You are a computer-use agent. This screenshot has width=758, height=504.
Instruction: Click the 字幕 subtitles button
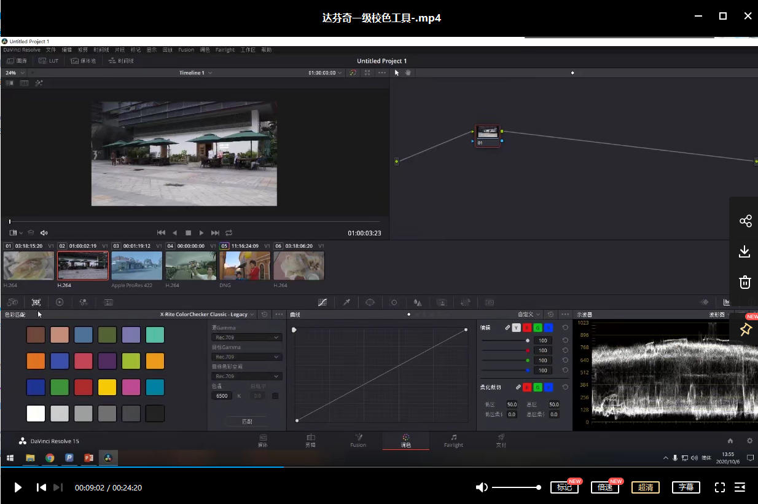686,487
